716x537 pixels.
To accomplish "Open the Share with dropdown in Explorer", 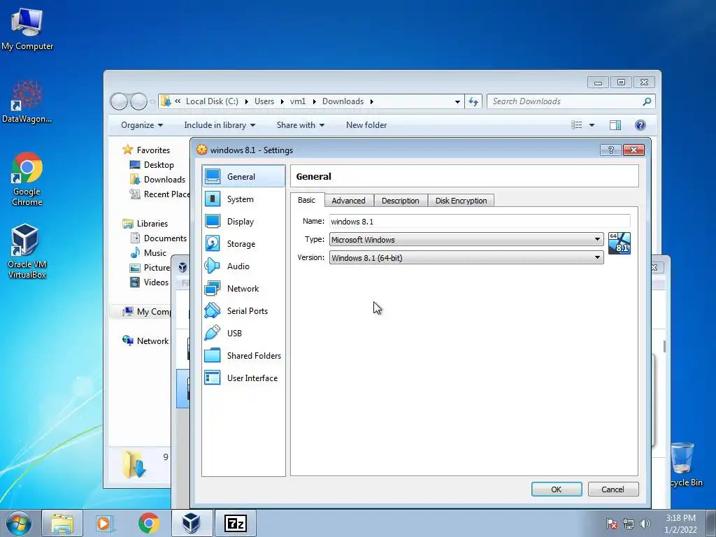I will (301, 125).
